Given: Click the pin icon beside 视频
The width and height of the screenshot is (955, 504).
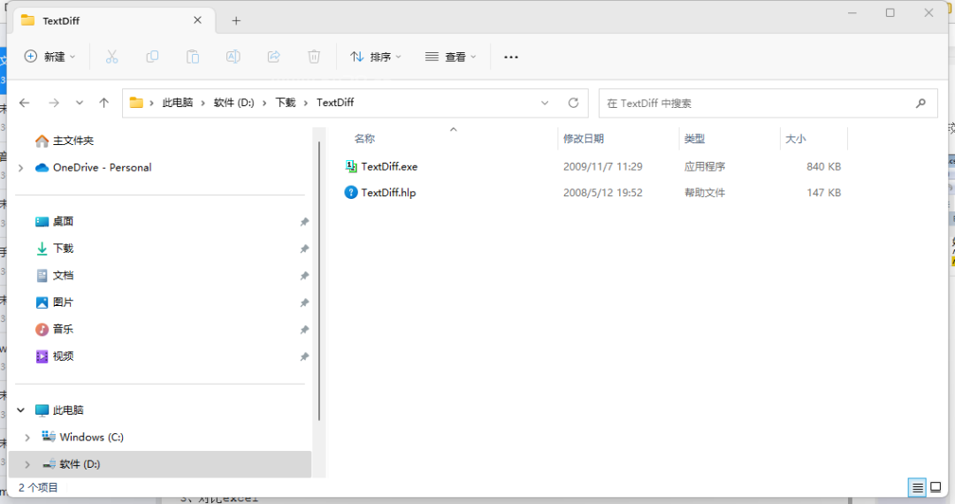Looking at the screenshot, I should [x=304, y=356].
